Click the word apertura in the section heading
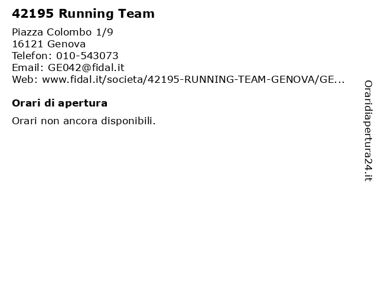The image size is (378, 284). [x=83, y=104]
